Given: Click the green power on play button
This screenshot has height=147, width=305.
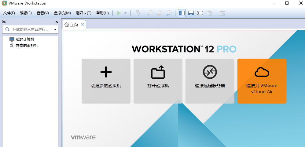Looking at the screenshot, I should click(119, 13).
